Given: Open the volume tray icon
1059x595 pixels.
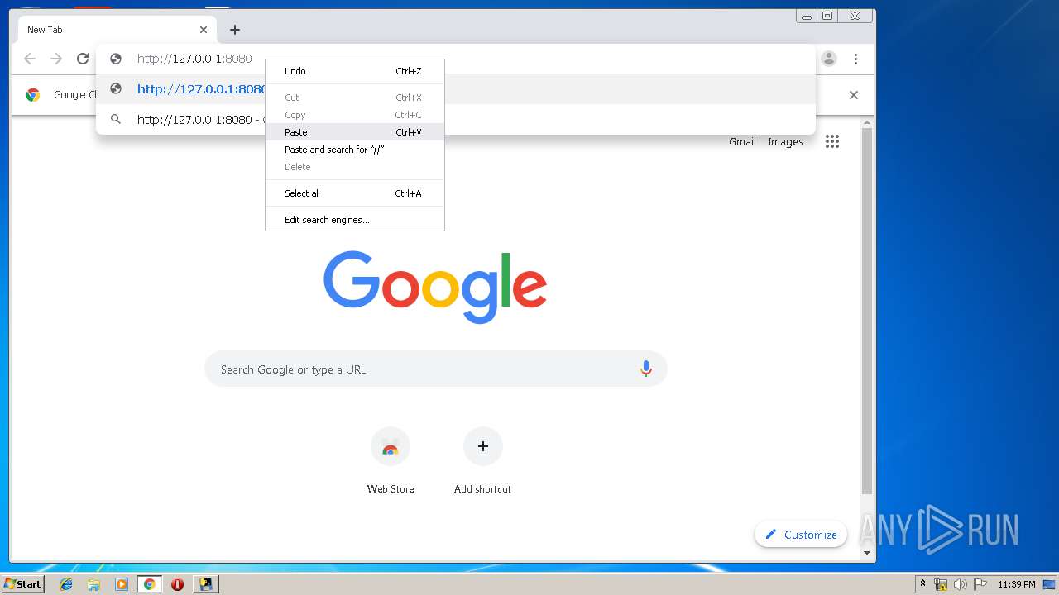Looking at the screenshot, I should click(x=961, y=584).
